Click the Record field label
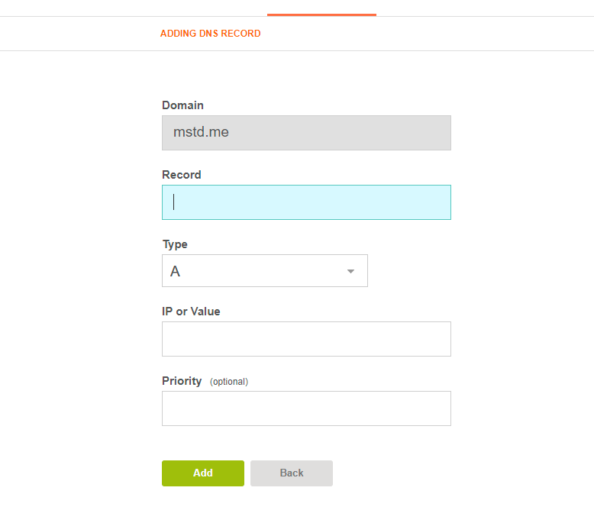This screenshot has width=594, height=523. [182, 175]
